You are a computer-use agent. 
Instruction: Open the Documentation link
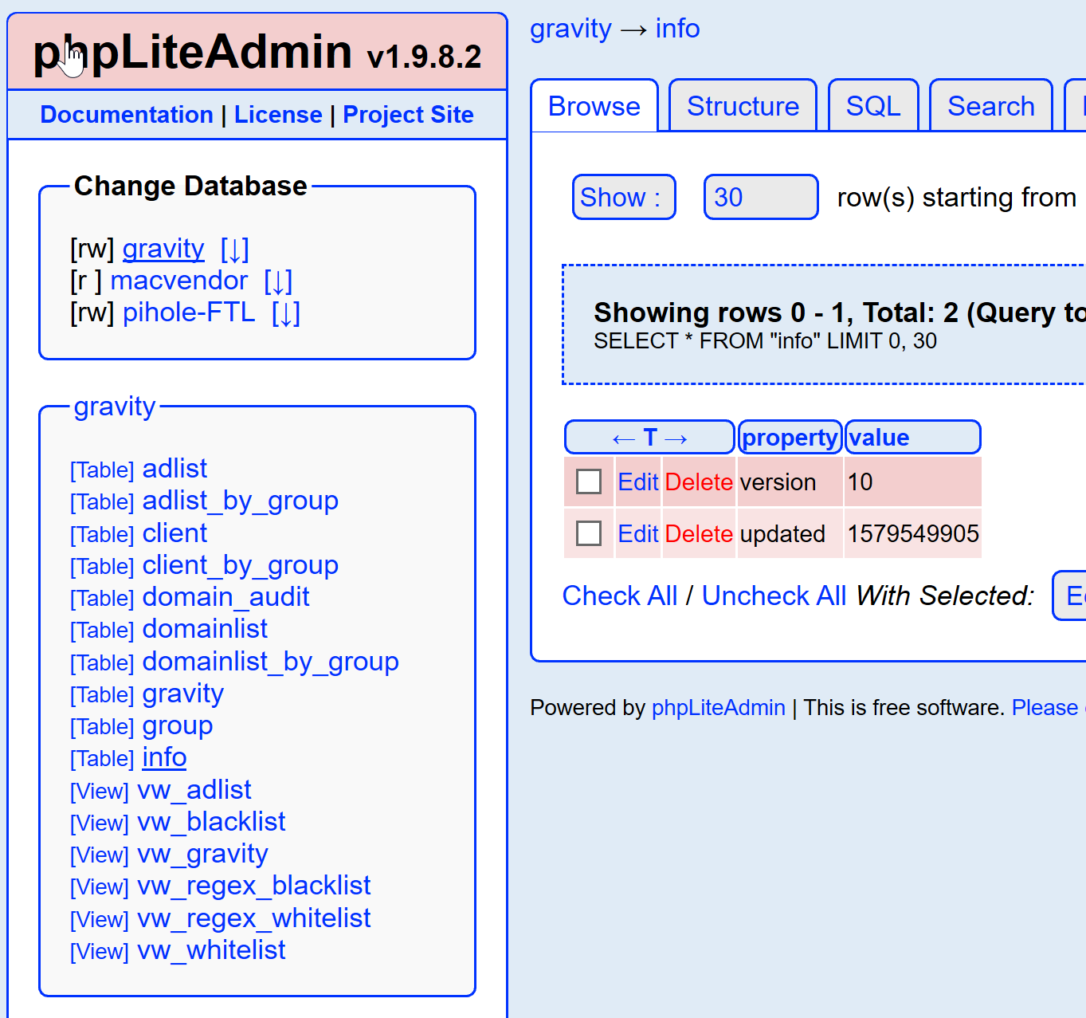[x=127, y=115]
